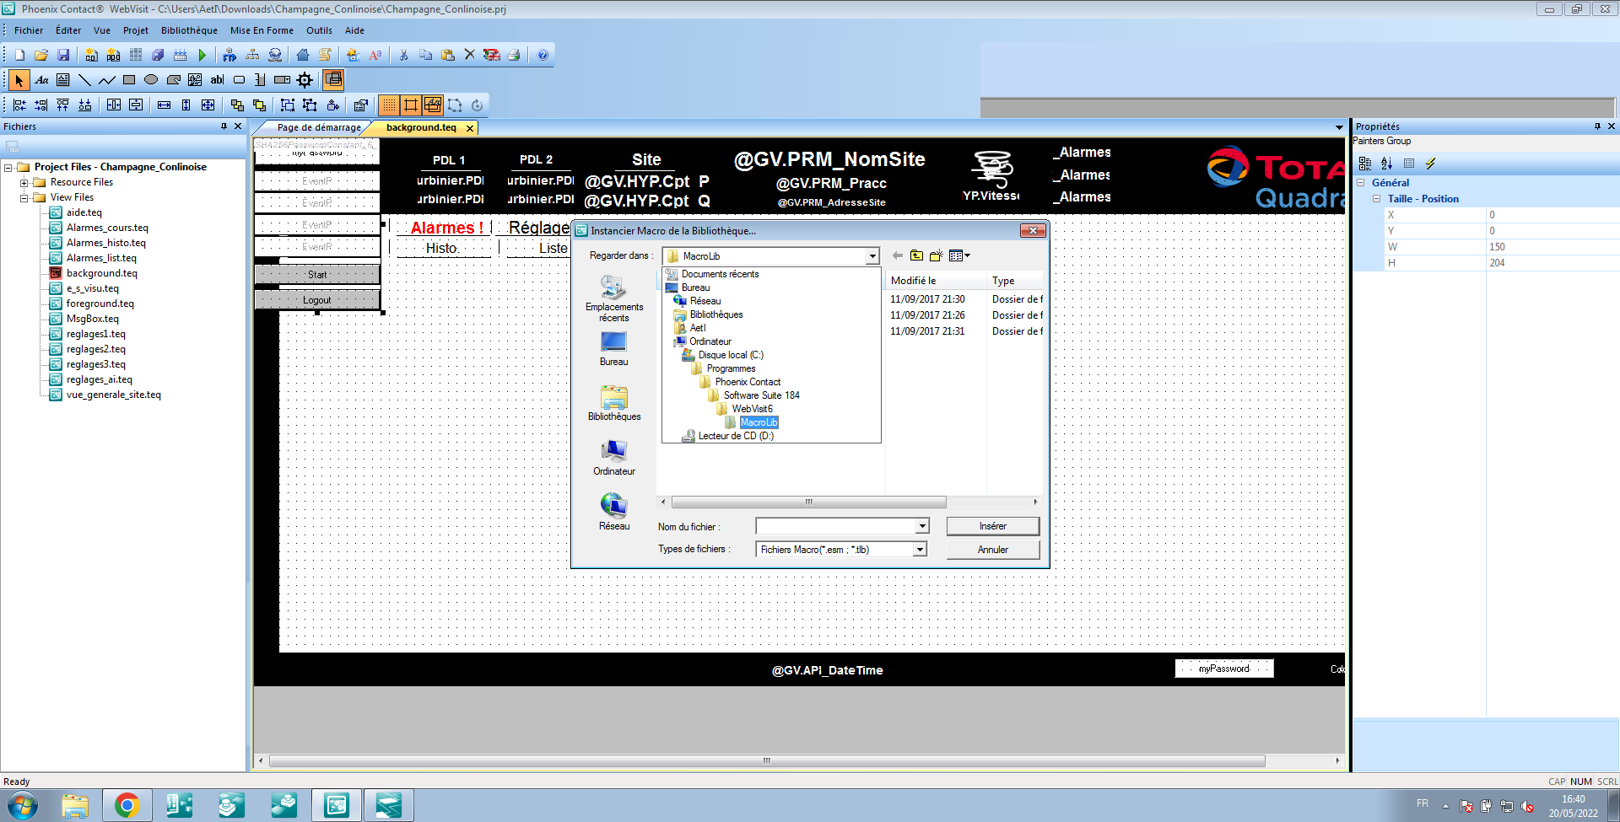
Task: Select the straight line drawing tool
Action: pyautogui.click(x=84, y=80)
